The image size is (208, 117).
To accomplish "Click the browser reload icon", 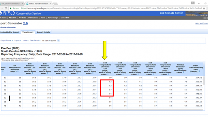I will (x=6, y=8).
